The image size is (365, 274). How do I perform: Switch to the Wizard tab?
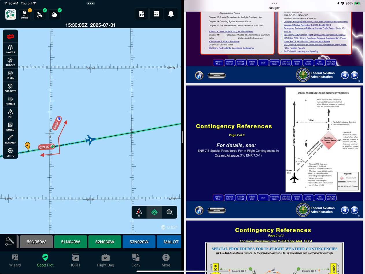pyautogui.click(x=15, y=260)
